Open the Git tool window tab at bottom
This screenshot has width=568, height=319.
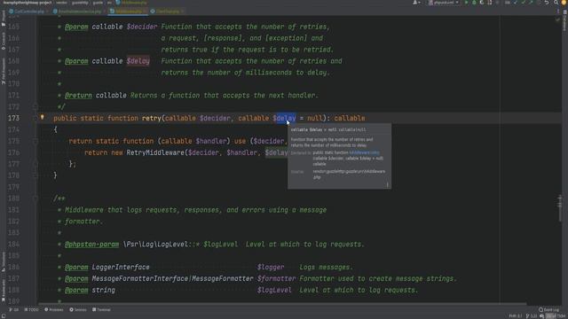click(x=14, y=309)
